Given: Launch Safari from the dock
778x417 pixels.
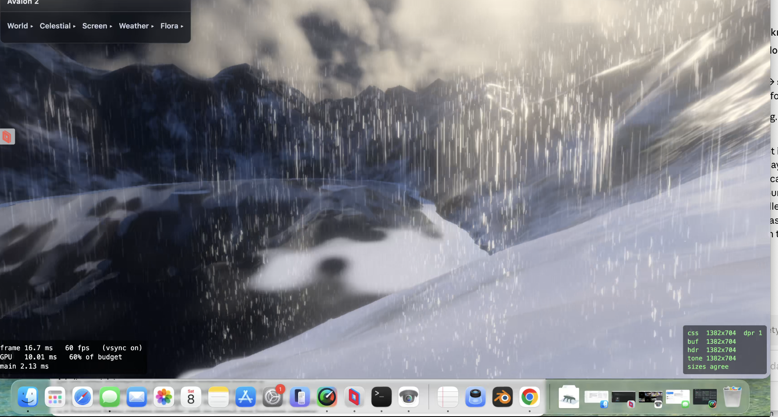Looking at the screenshot, I should (x=82, y=397).
